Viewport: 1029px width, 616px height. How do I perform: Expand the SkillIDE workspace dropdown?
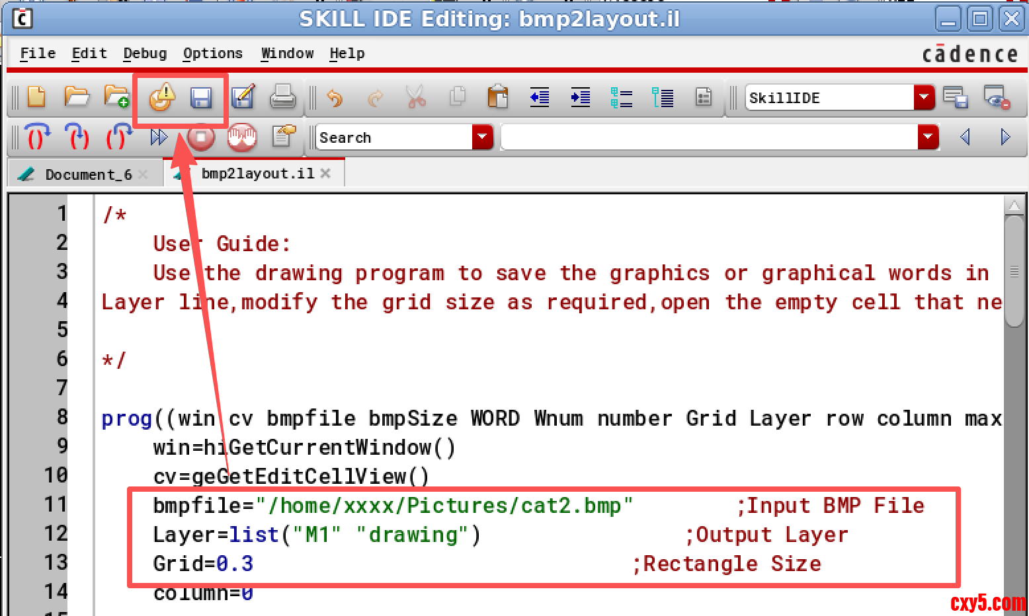point(924,98)
